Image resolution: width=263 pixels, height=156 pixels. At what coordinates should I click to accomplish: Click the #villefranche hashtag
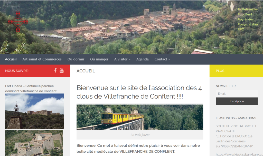tap(247, 9)
